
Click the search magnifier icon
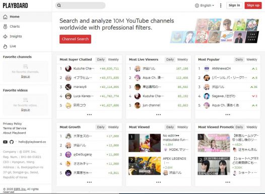tap(59, 6)
